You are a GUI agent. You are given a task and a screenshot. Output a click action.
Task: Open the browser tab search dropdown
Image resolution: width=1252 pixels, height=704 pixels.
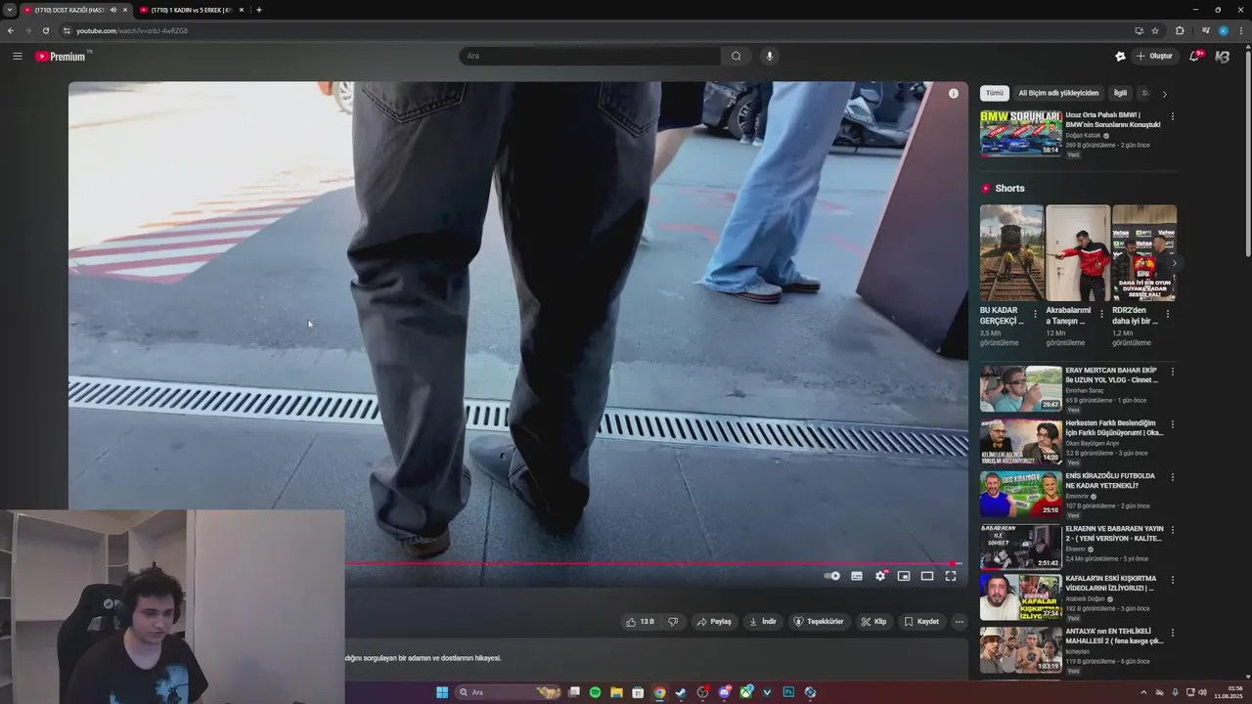pos(10,10)
